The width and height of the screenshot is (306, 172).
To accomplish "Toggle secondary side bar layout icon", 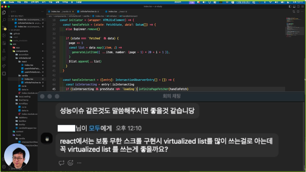I will coord(298,6).
